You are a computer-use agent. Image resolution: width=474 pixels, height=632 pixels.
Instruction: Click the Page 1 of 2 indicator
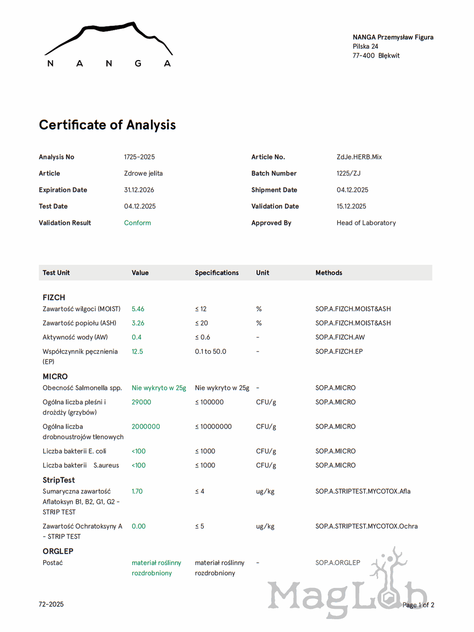coord(418,605)
